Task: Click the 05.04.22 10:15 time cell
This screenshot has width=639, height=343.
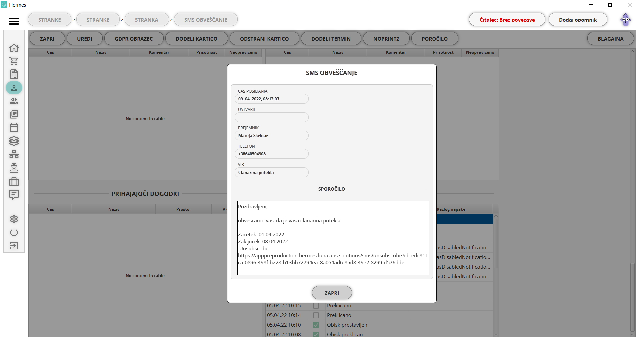Action: (x=284, y=306)
